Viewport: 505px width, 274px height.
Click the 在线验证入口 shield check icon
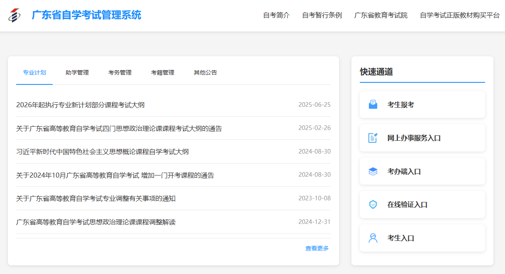[x=373, y=204]
